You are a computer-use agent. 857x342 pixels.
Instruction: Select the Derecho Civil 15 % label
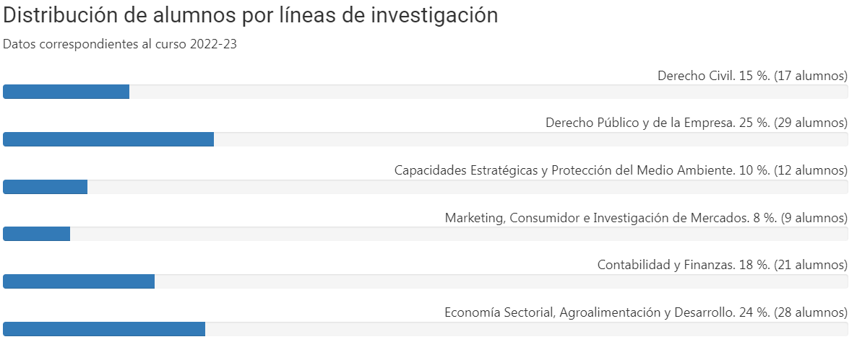(x=752, y=76)
